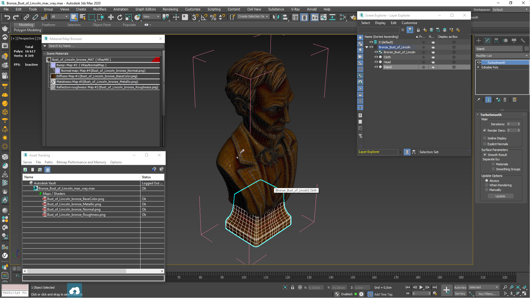Screen dimensions: 530x298
Task: Refresh the Asset Tracking list
Action: [25, 170]
